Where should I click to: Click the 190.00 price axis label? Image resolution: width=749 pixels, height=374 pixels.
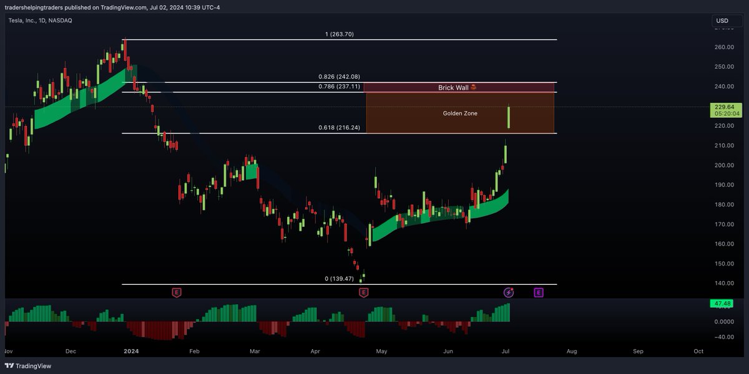725,185
